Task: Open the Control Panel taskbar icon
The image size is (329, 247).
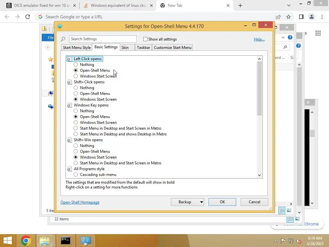Action: click(x=85, y=241)
